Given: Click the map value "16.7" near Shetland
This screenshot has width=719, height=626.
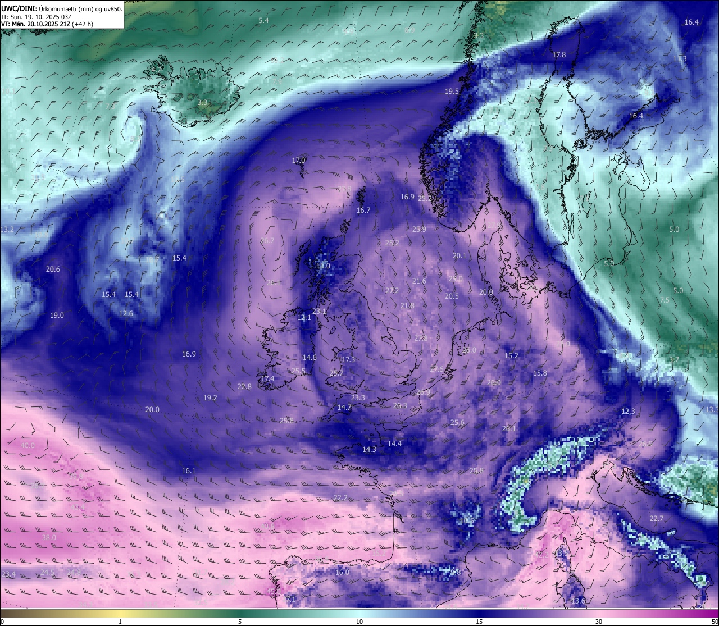Looking at the screenshot, I should 363,211.
